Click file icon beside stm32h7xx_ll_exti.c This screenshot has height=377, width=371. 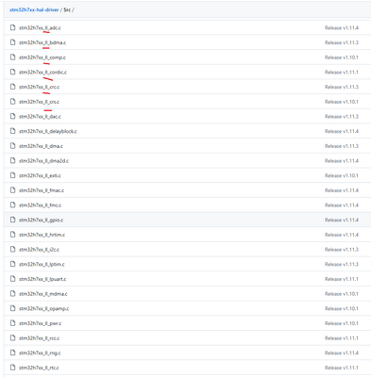click(13, 175)
